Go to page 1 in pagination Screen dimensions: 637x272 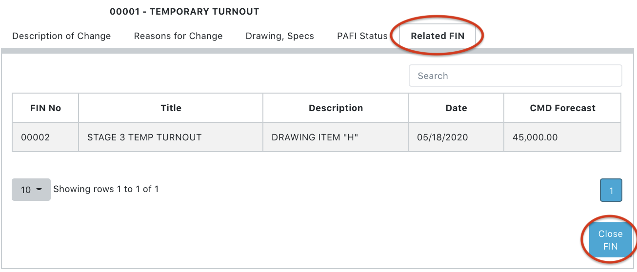(x=611, y=190)
